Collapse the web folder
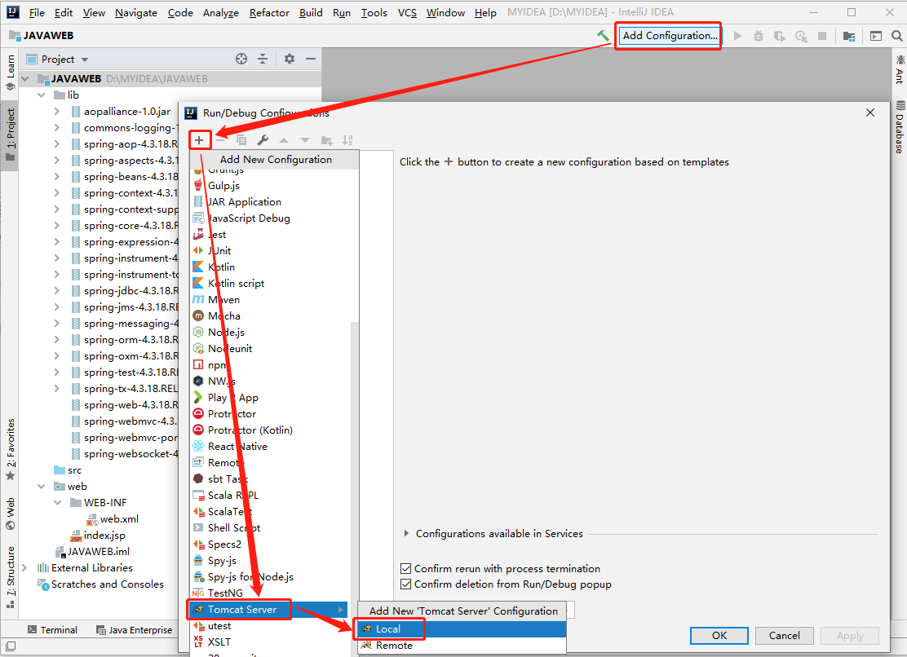The image size is (907, 657). (x=41, y=487)
